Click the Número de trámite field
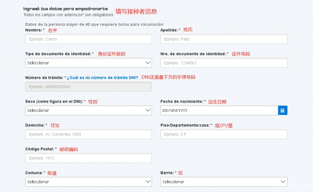Viewport: 313px width, 192px height. 88,87
